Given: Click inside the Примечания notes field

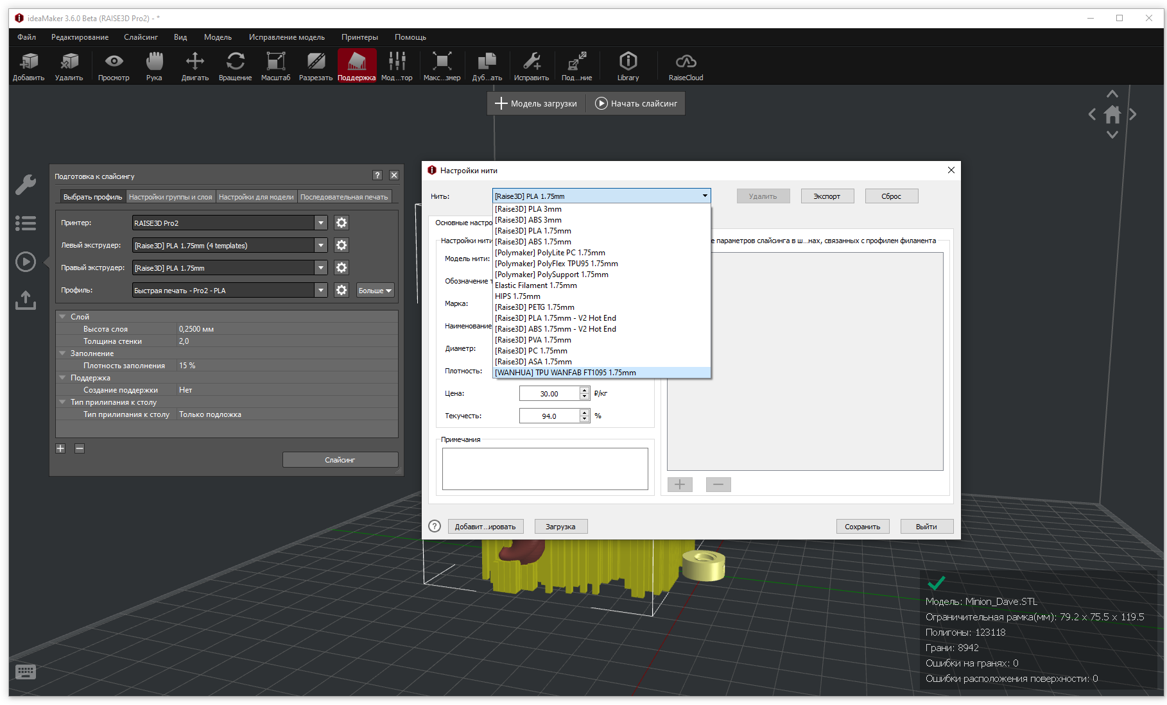Looking at the screenshot, I should click(545, 469).
